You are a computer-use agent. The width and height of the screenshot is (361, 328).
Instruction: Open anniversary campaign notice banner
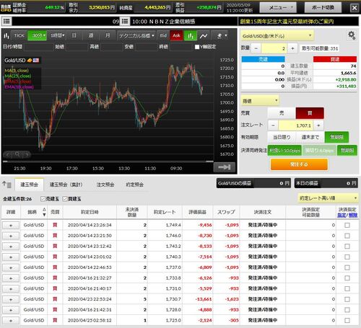point(298,22)
